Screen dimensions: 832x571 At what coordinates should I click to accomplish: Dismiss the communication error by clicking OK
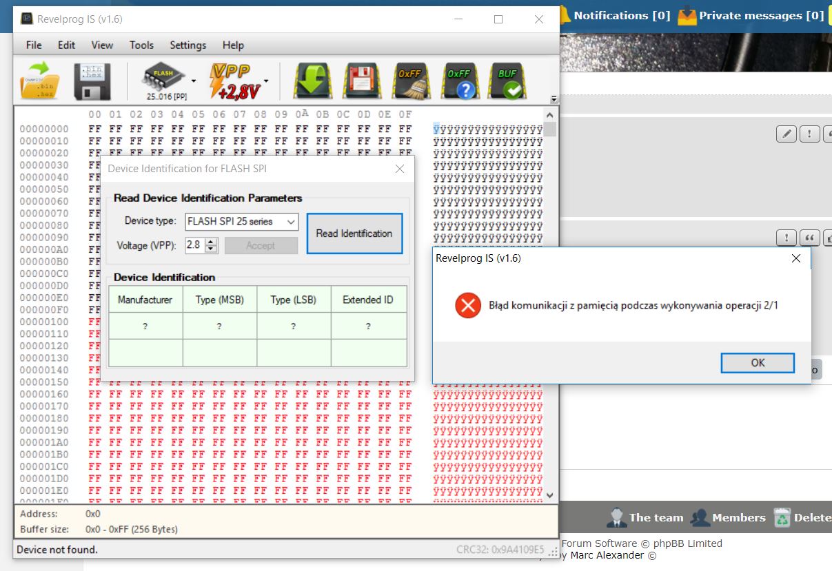pos(757,362)
